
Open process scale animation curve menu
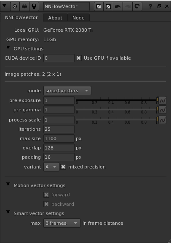click(163, 120)
